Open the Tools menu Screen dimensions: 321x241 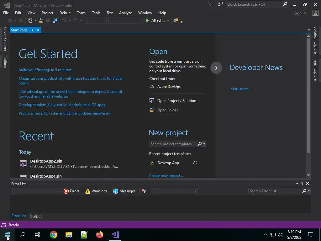tap(96, 13)
